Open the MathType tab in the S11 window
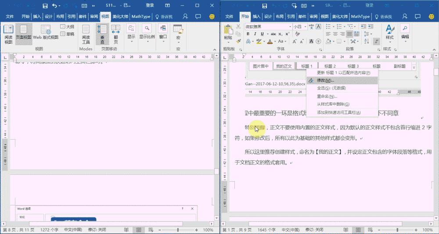439x234 pixels. tap(141, 17)
